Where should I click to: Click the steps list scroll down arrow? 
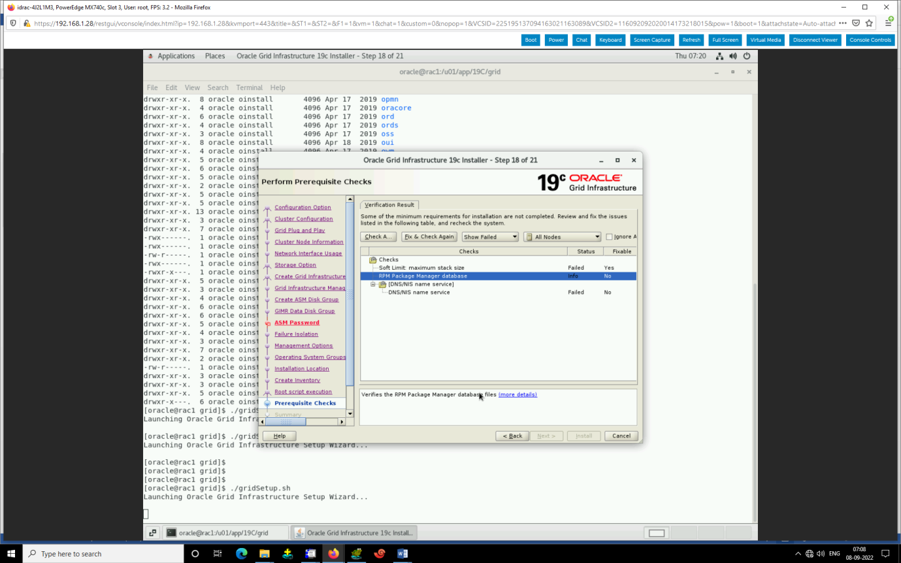click(x=350, y=413)
